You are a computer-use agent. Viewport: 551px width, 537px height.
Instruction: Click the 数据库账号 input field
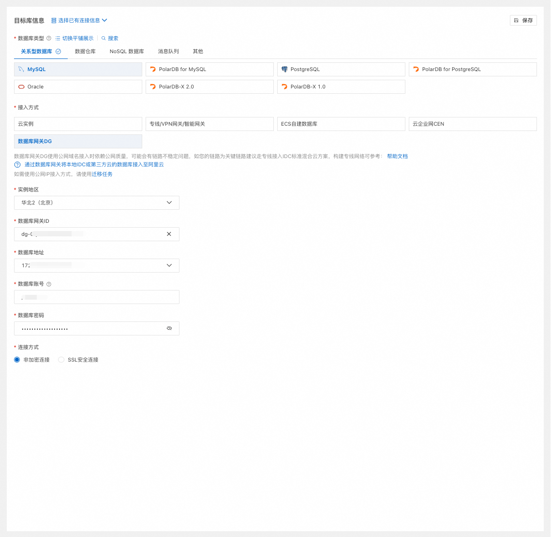(x=97, y=297)
